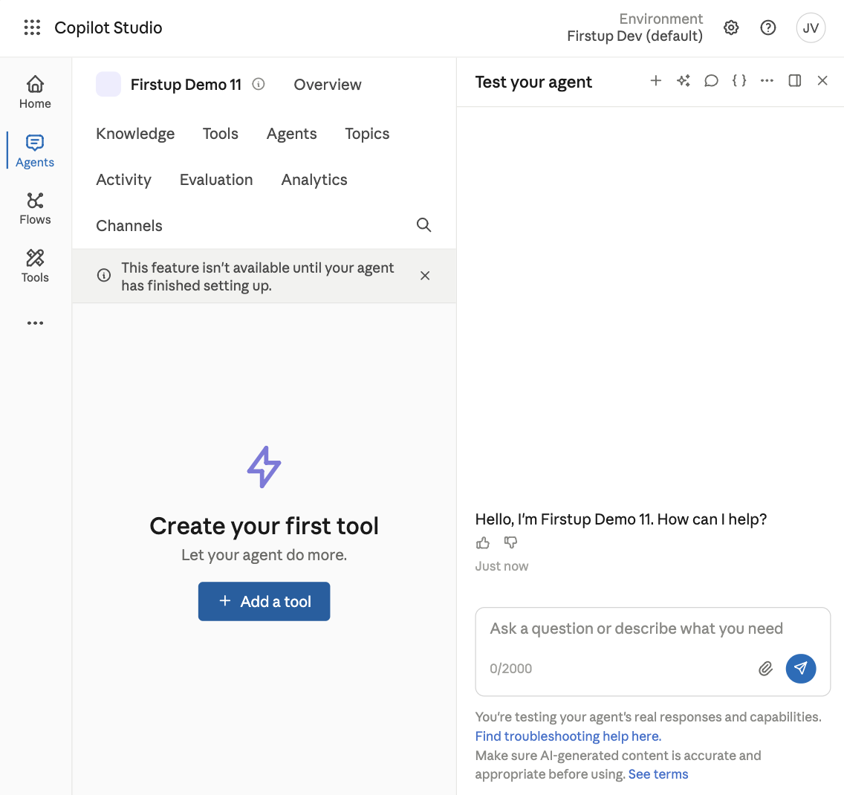Image resolution: width=844 pixels, height=795 pixels.
Task: Open the See terms link
Action: click(658, 774)
